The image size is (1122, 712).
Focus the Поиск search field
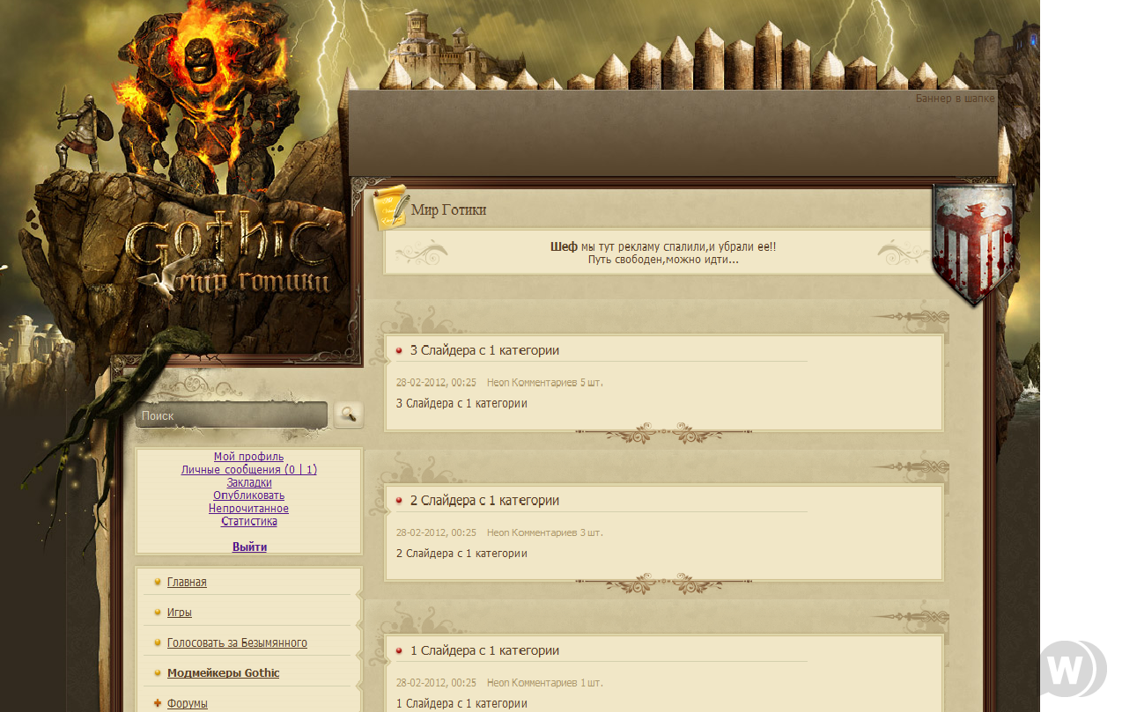coord(232,415)
